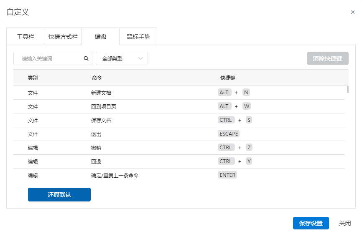362x234 pixels.
Task: Switch to the 工具栏 tab
Action: pos(25,37)
